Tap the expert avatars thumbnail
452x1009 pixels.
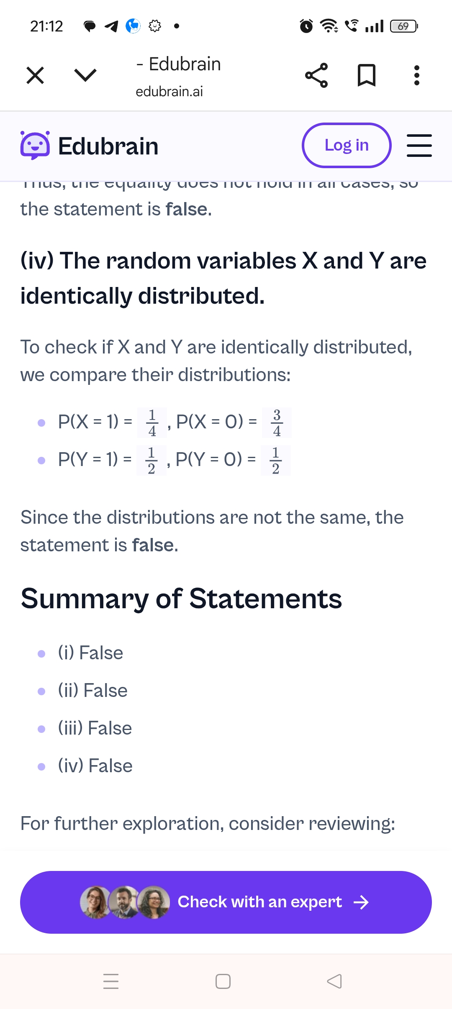pyautogui.click(x=125, y=902)
